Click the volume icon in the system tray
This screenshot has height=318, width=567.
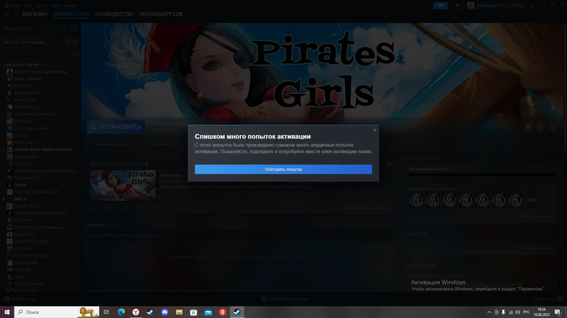[x=517, y=312]
